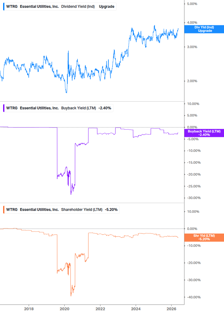Click the -40.00% label on shareholder yield axis
Screen dimensions: 224x314
194,297
